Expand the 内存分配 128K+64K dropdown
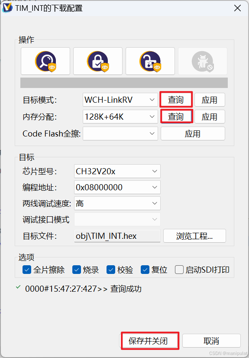This screenshot has height=358, width=249. (120, 117)
